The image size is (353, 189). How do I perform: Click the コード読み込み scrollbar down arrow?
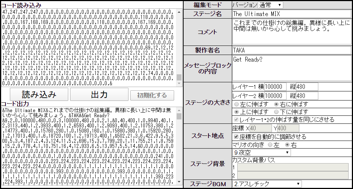[179, 83]
